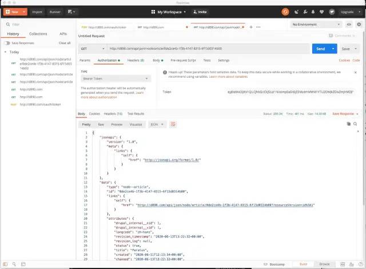Click the blue Send button
The height and width of the screenshot is (269, 366).
pos(321,49)
